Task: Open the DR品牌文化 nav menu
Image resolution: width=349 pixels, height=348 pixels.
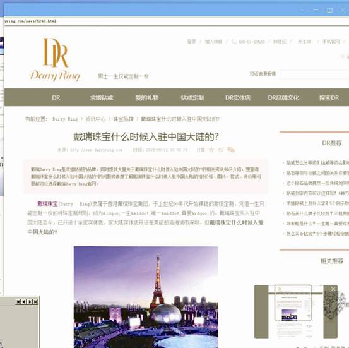Action: pyautogui.click(x=283, y=98)
